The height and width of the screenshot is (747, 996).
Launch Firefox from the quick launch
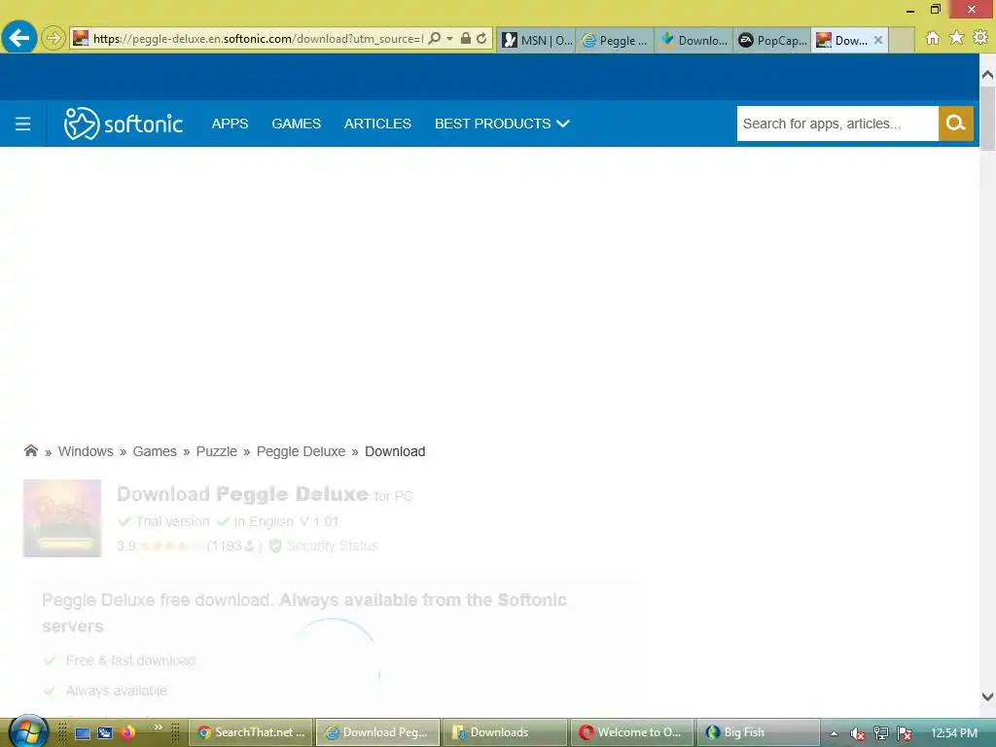[127, 732]
